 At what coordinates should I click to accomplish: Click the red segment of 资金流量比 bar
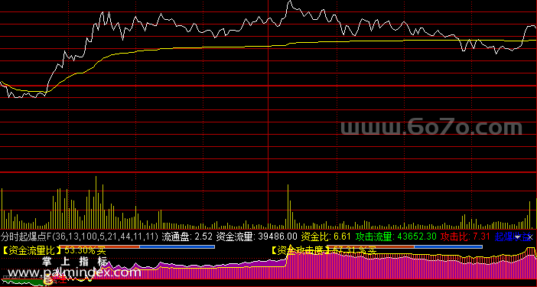coord(100,246)
